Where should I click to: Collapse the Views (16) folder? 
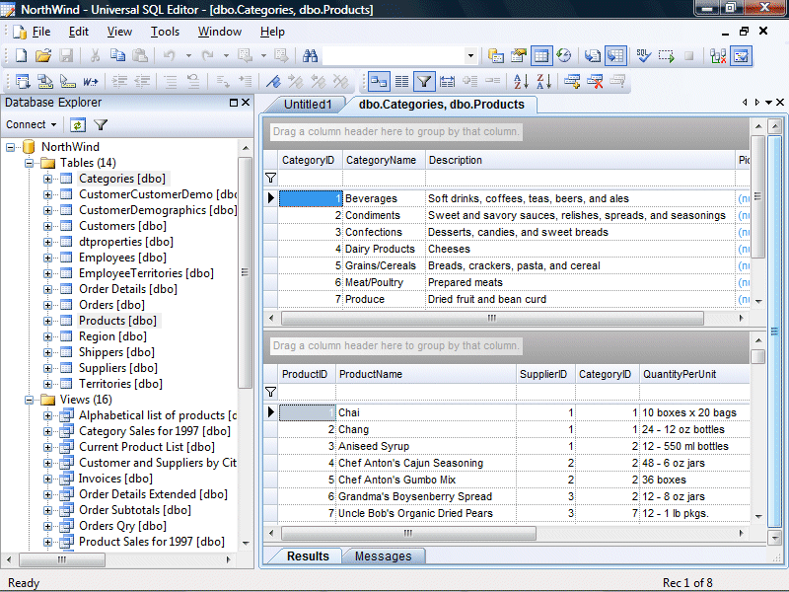click(x=30, y=400)
